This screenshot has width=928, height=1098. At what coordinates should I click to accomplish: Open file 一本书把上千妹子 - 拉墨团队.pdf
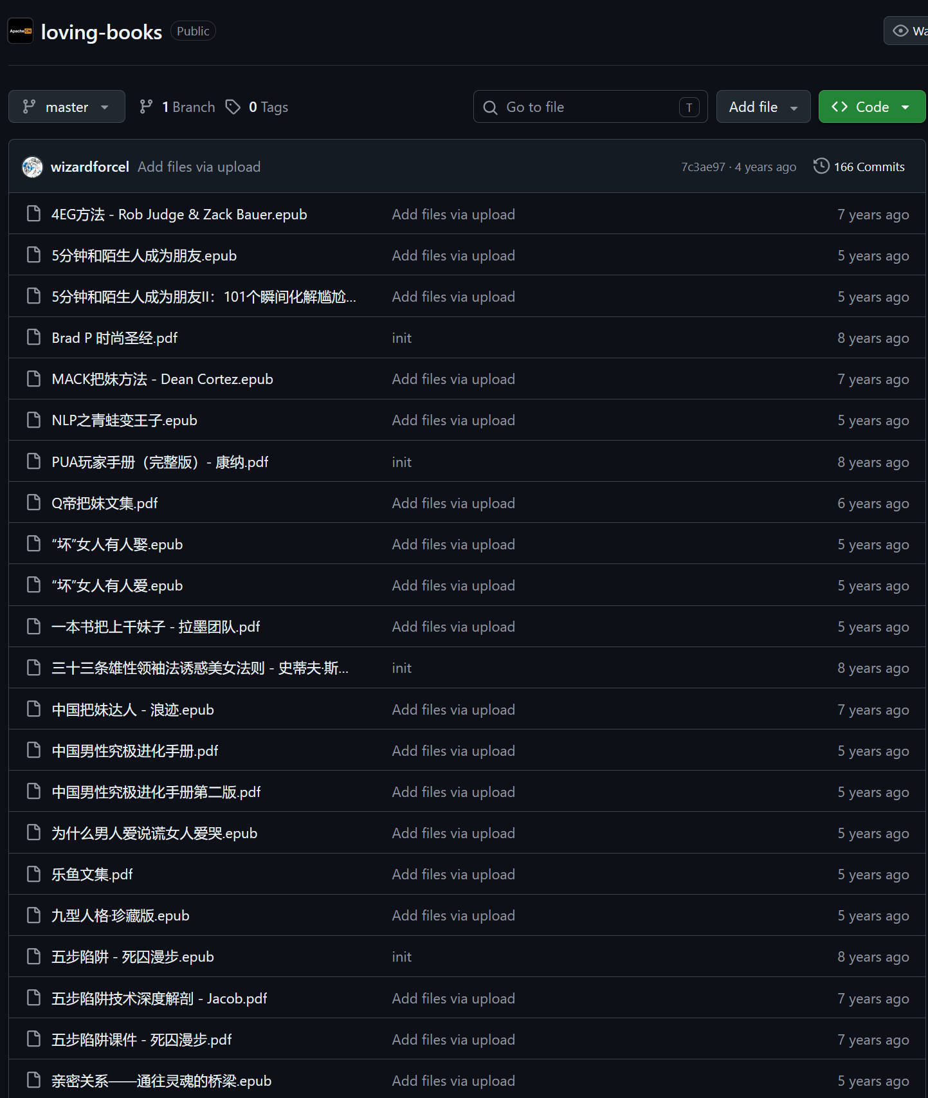[156, 627]
